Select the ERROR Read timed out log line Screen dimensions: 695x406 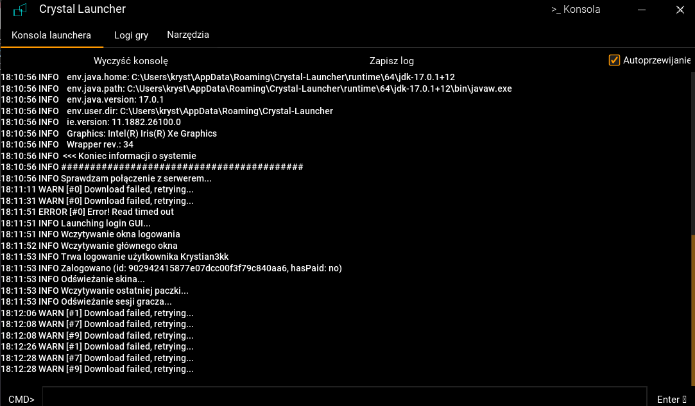pyautogui.click(x=87, y=212)
